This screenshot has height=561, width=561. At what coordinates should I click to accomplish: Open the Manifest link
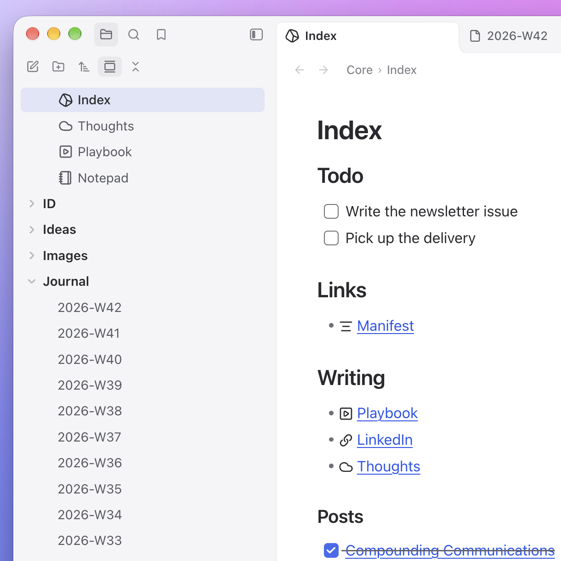(x=385, y=326)
